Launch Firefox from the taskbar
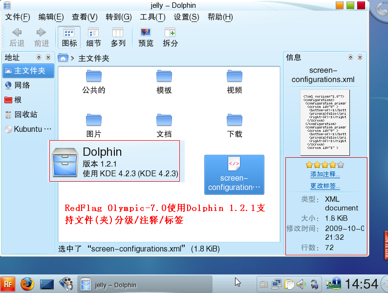The width and height of the screenshot is (388, 293). pyautogui.click(x=27, y=284)
